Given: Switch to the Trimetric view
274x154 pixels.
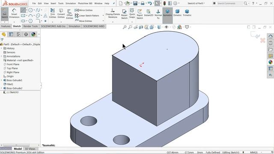Looking at the screenshot, I should pyautogui.click(x=187, y=13).
